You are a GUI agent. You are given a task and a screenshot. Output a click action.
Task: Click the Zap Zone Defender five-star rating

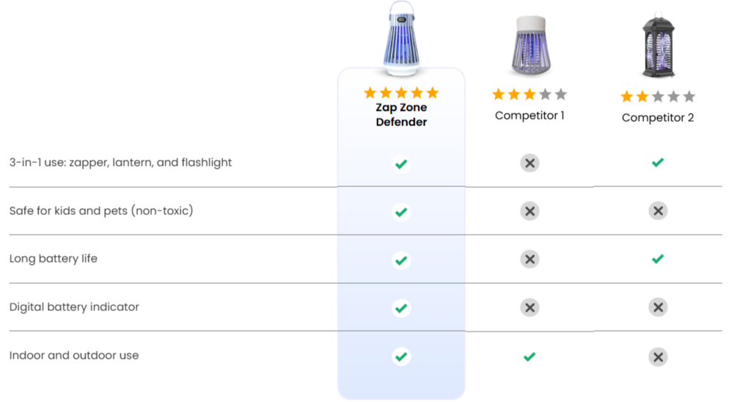coord(401,92)
